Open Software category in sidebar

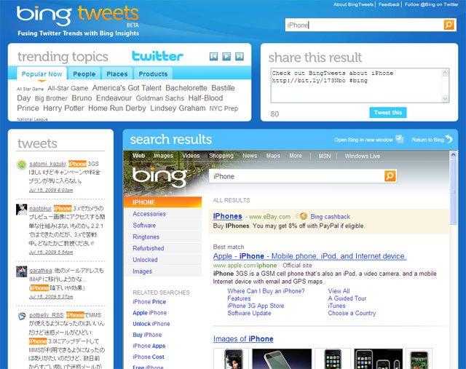click(144, 226)
